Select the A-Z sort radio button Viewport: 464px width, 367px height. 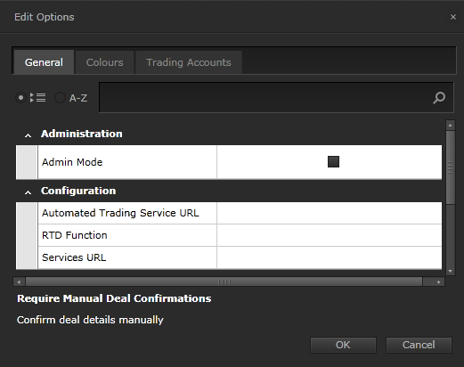60,98
